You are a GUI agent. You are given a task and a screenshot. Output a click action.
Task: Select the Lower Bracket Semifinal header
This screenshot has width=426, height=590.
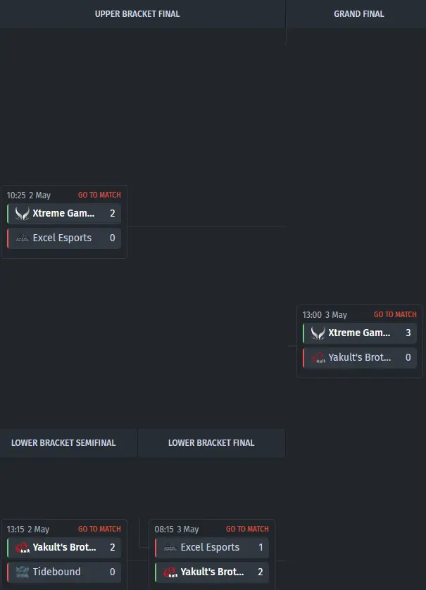pyautogui.click(x=63, y=443)
